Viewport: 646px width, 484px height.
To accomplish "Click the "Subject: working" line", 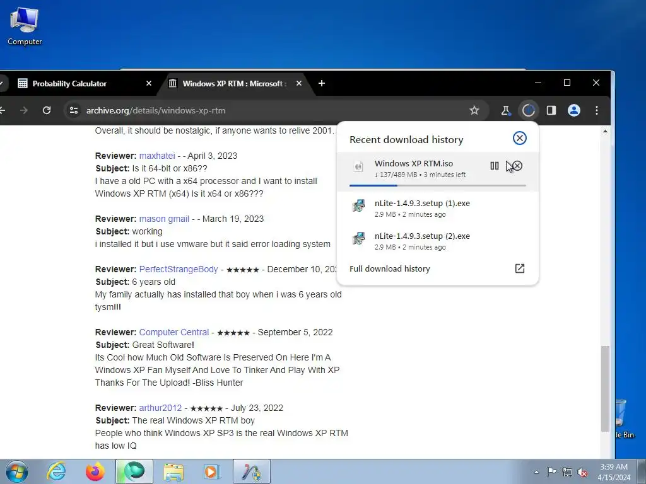I will coord(129,231).
